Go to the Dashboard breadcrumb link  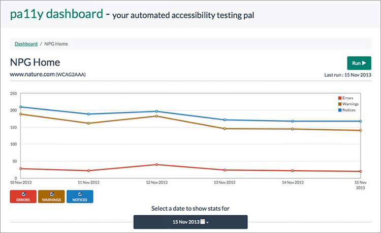pos(26,44)
